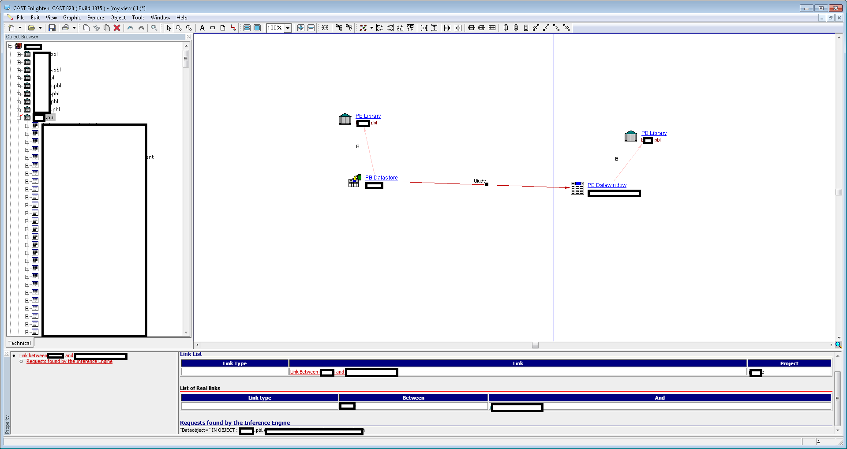Click the Open folder toolbar icon
847x449 pixels.
pyautogui.click(x=31, y=28)
